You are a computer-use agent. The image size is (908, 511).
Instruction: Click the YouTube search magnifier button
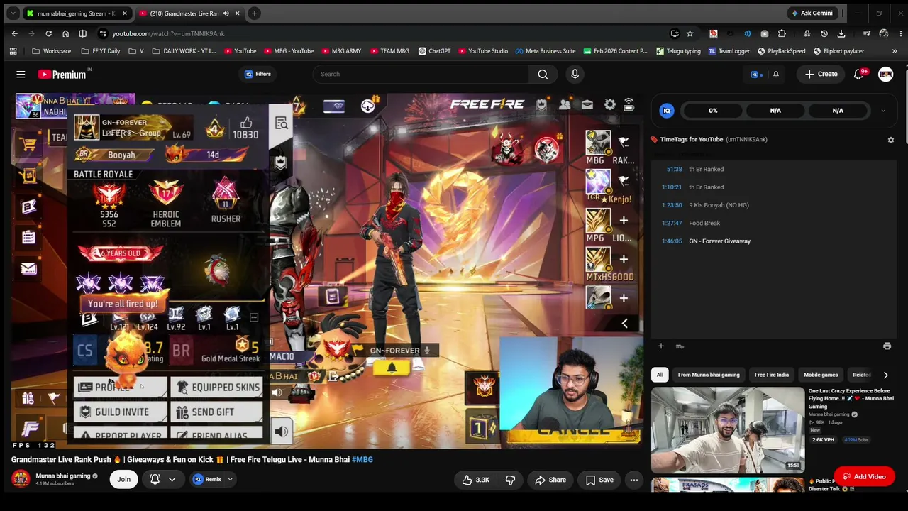(x=543, y=74)
